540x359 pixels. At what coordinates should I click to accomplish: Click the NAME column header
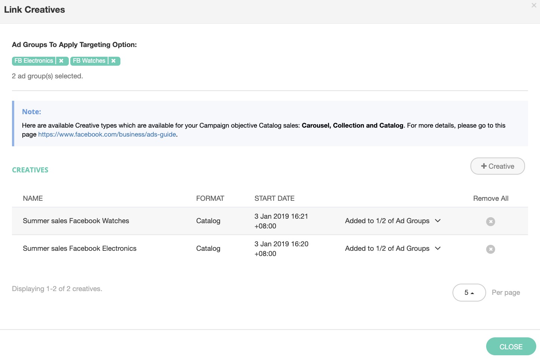33,199
